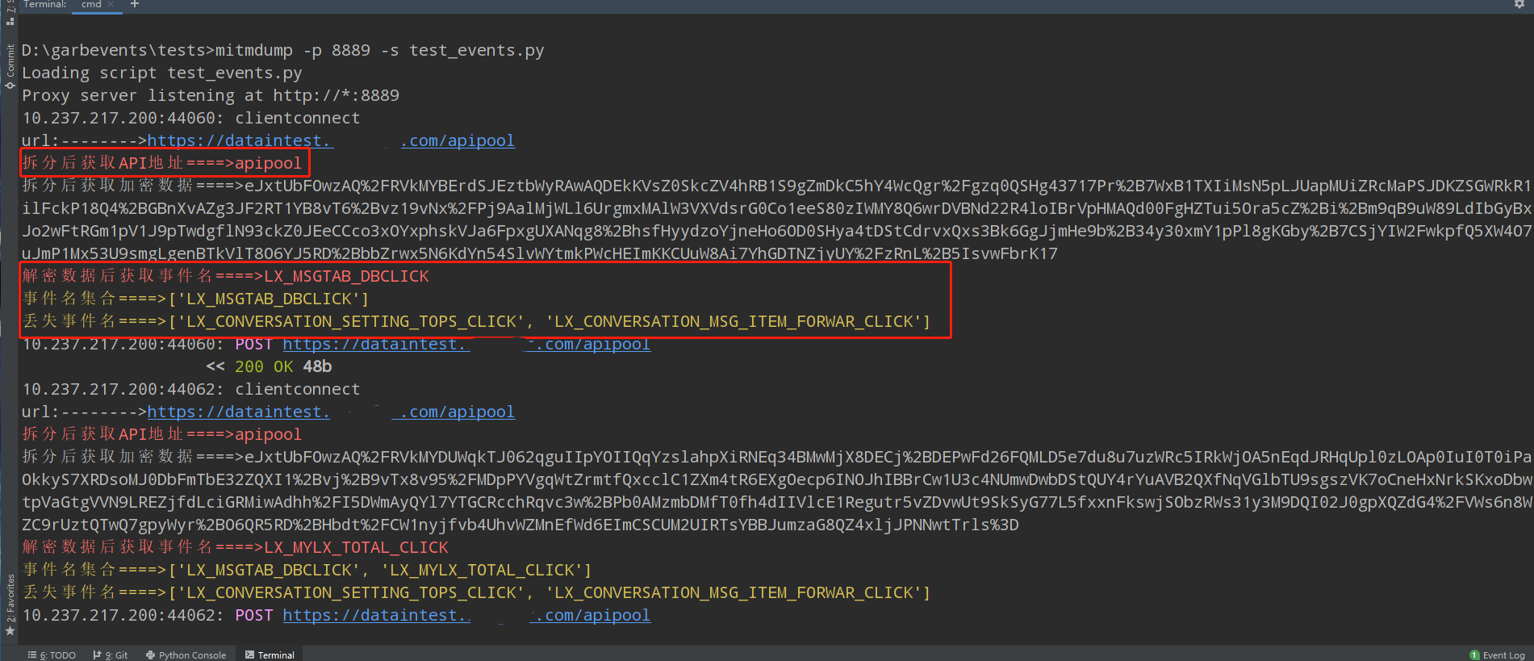Click the mitmdump -p 8889 command line
Viewport: 1534px width, 661px height.
tap(283, 50)
